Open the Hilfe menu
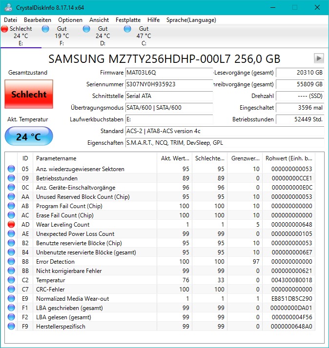This screenshot has width=329, height=348. [153, 20]
